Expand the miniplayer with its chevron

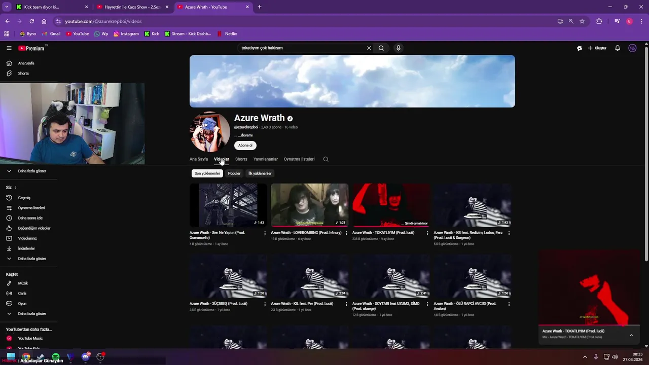click(631, 335)
